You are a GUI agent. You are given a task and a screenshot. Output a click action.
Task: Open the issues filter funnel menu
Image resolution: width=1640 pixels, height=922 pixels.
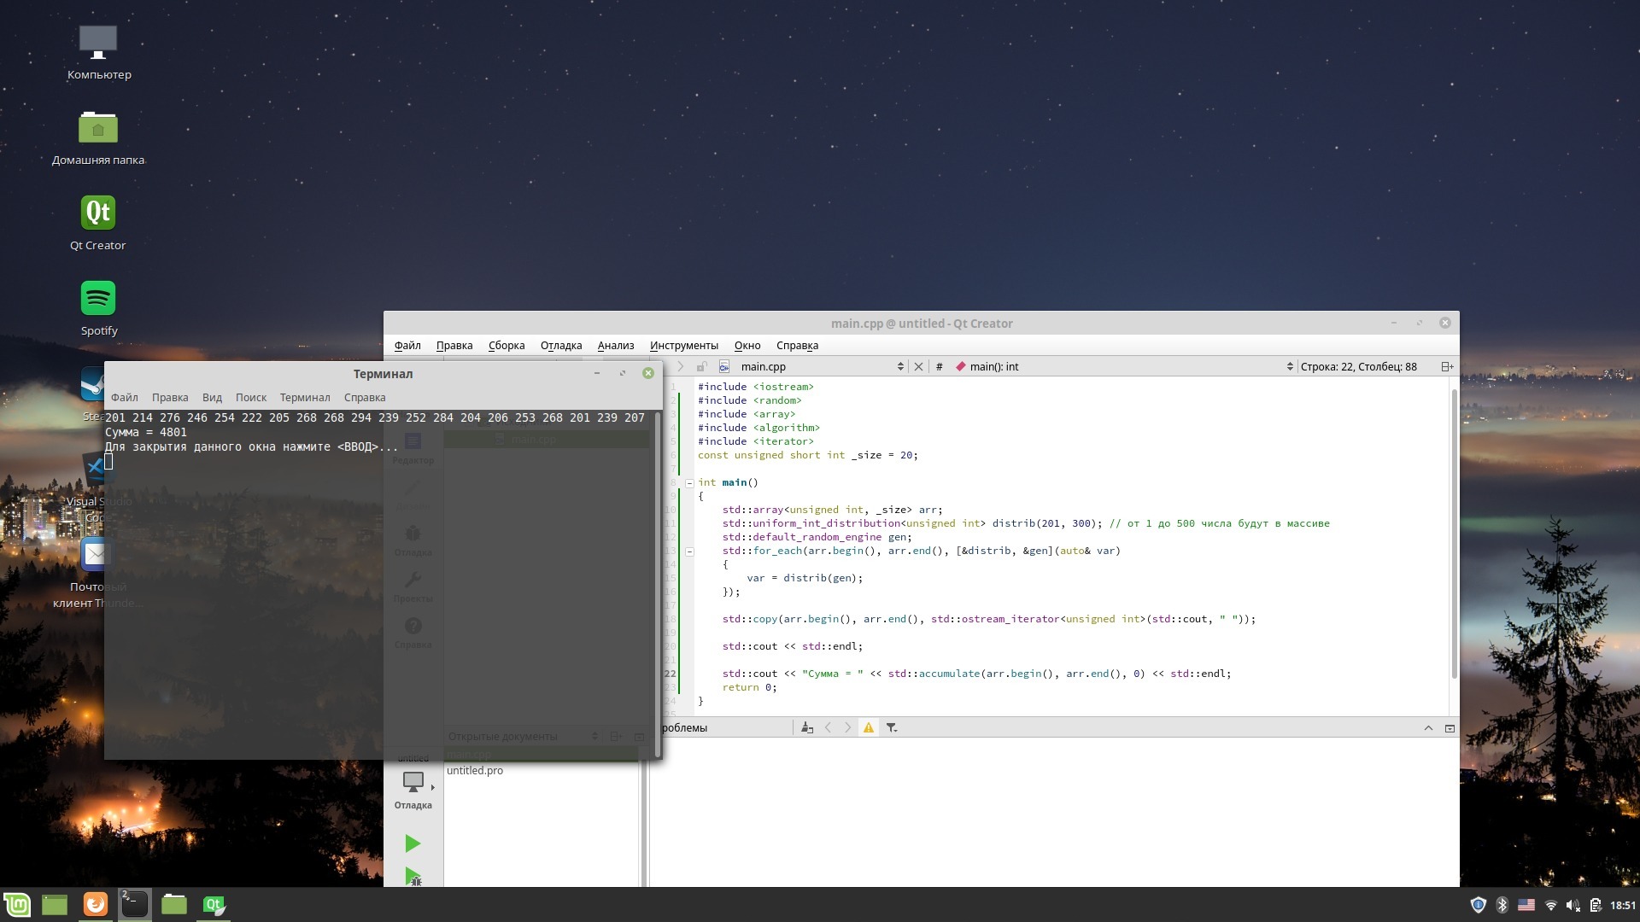point(891,727)
